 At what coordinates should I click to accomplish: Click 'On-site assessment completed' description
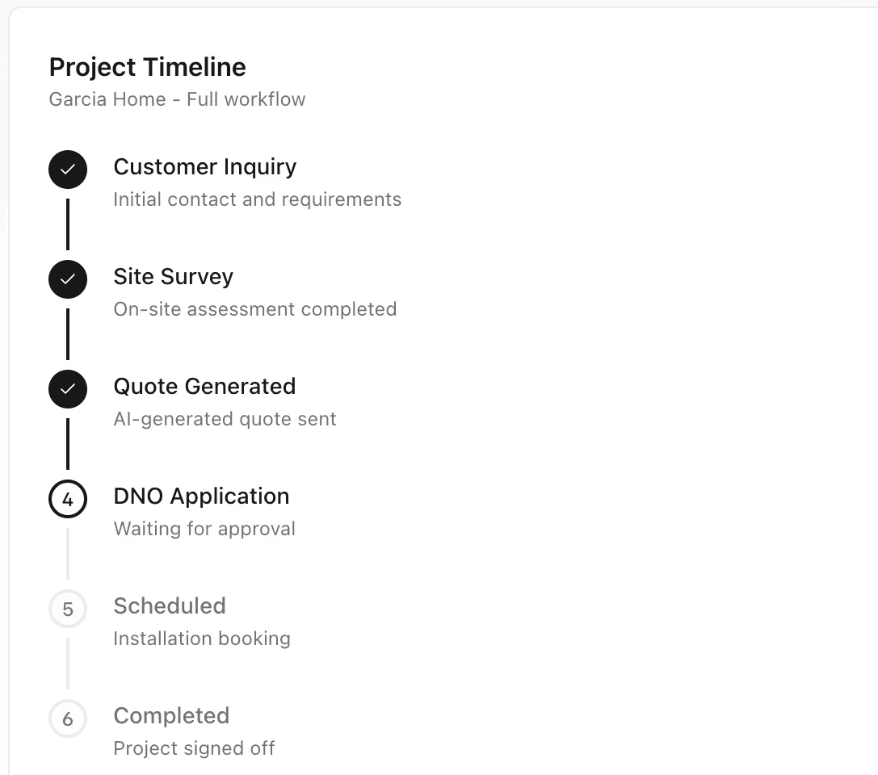254,309
